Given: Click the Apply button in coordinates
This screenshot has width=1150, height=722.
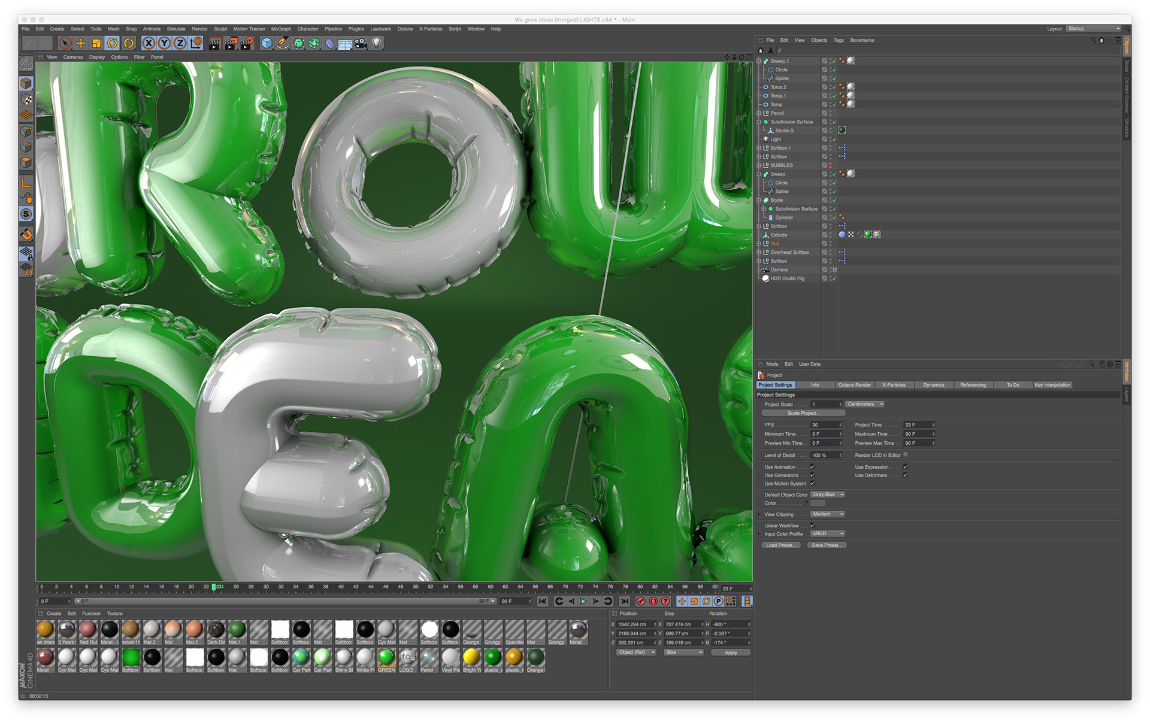Looking at the screenshot, I should [731, 653].
